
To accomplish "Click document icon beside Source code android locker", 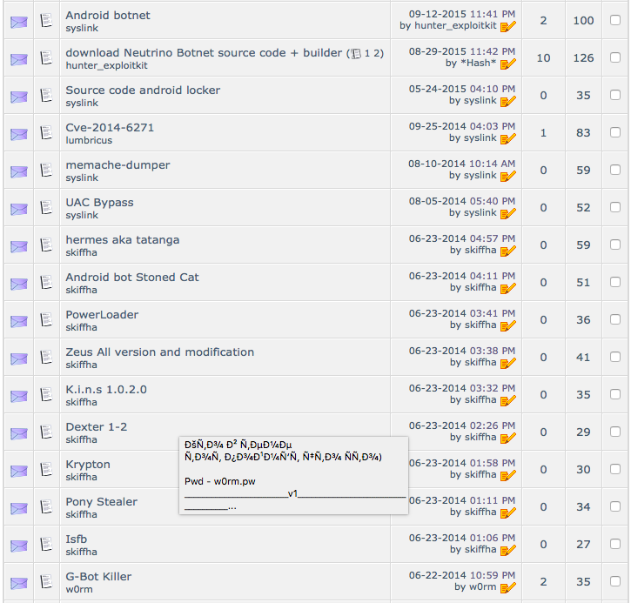I will click(47, 95).
